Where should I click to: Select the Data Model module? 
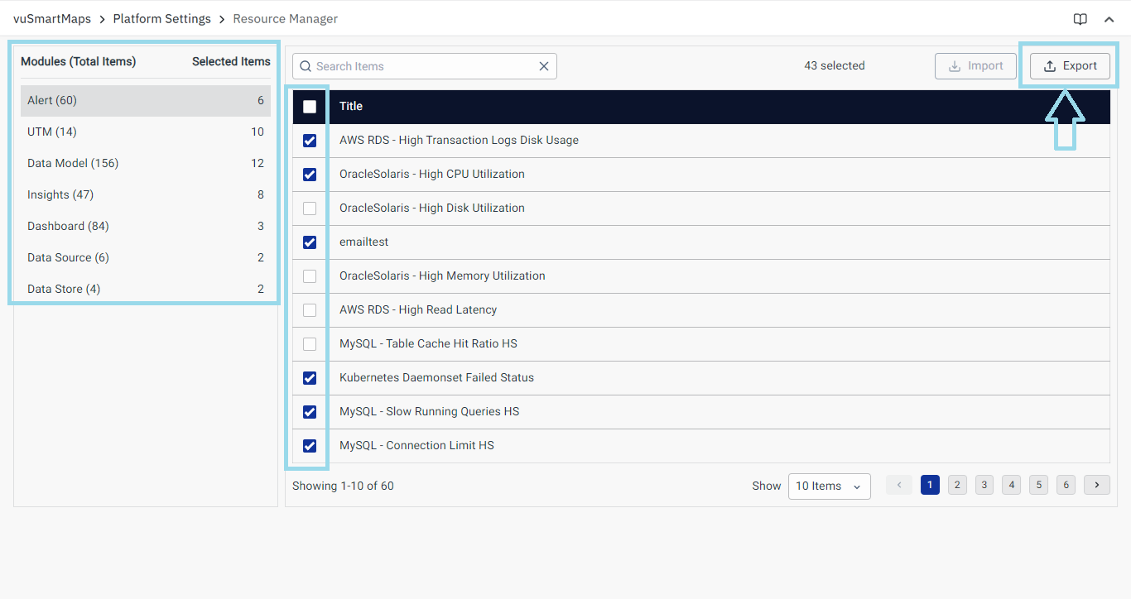(x=73, y=163)
